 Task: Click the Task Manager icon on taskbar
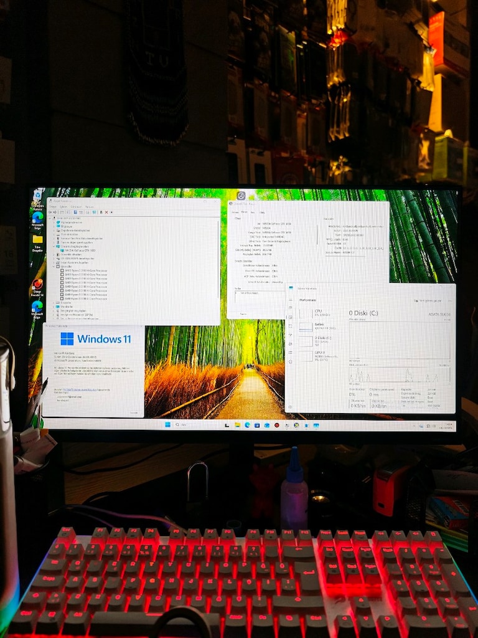point(316,425)
